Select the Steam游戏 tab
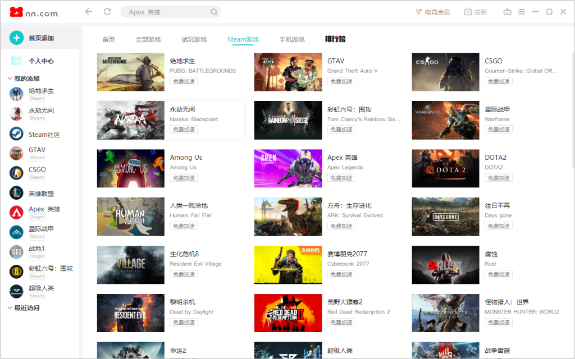The height and width of the screenshot is (359, 575). (x=243, y=40)
